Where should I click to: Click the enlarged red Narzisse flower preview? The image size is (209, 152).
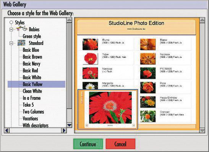point(110,107)
